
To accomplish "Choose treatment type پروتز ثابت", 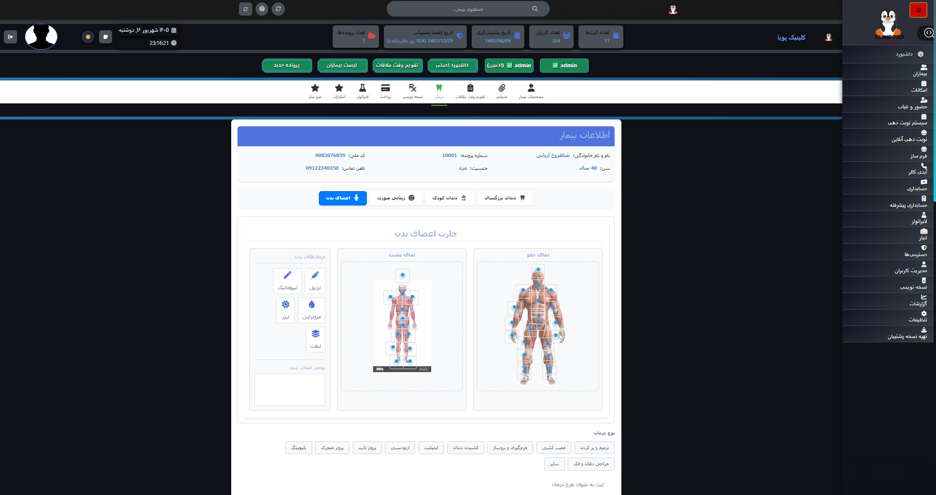I will [x=367, y=448].
